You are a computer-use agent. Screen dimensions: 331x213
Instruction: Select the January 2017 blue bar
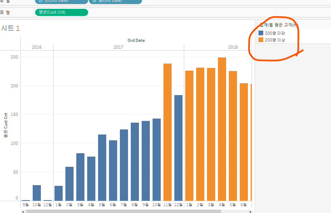coord(59,193)
